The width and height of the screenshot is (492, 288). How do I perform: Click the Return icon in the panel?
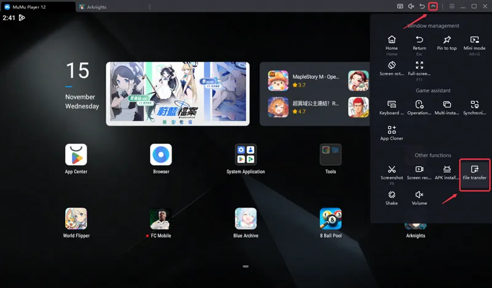point(419,39)
